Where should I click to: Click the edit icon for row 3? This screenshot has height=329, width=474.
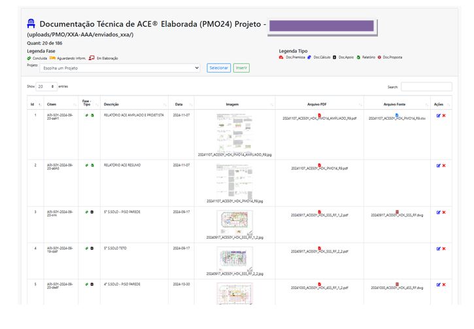438,211
